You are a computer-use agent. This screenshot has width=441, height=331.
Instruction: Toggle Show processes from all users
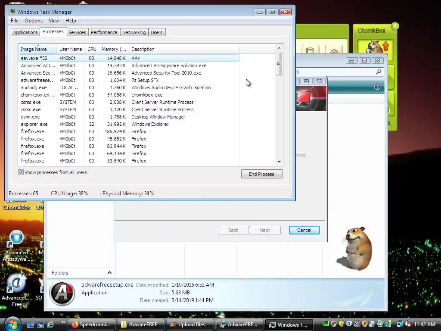[x=21, y=172]
